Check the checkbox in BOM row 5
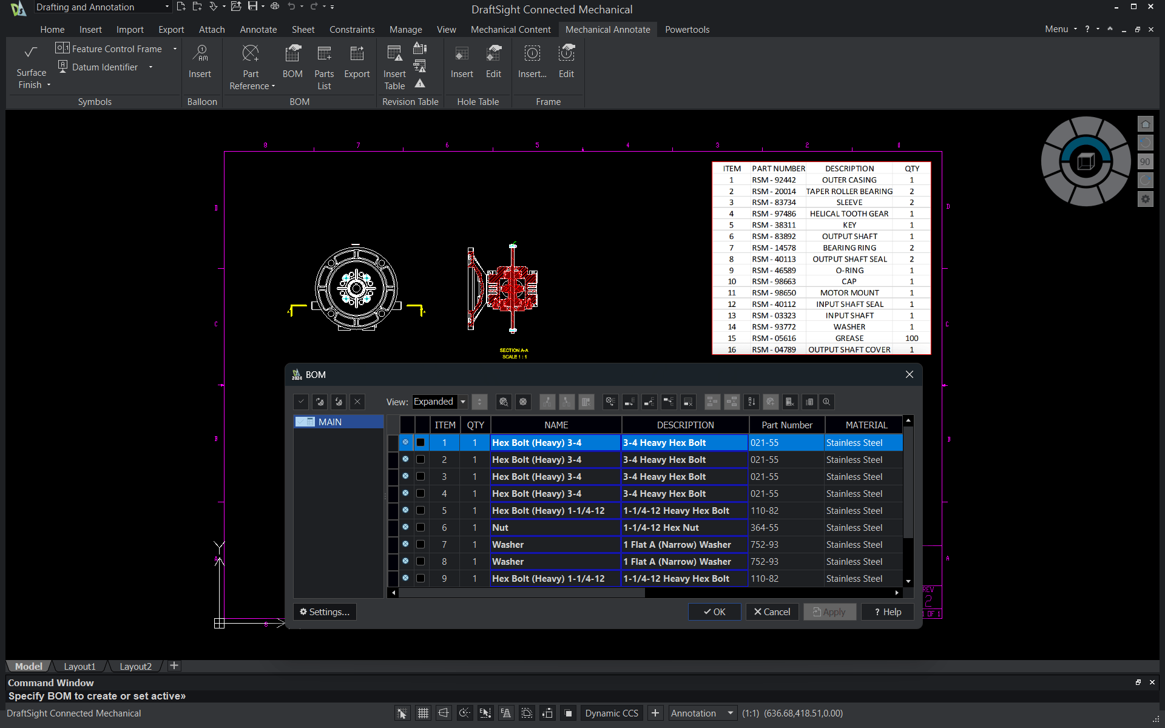Viewport: 1165px width, 728px height. [x=420, y=511]
